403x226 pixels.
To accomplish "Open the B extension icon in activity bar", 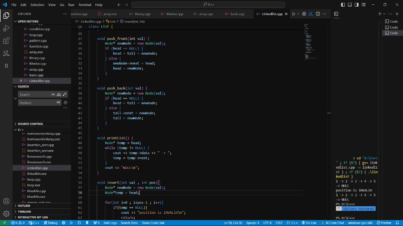I will (6, 66).
